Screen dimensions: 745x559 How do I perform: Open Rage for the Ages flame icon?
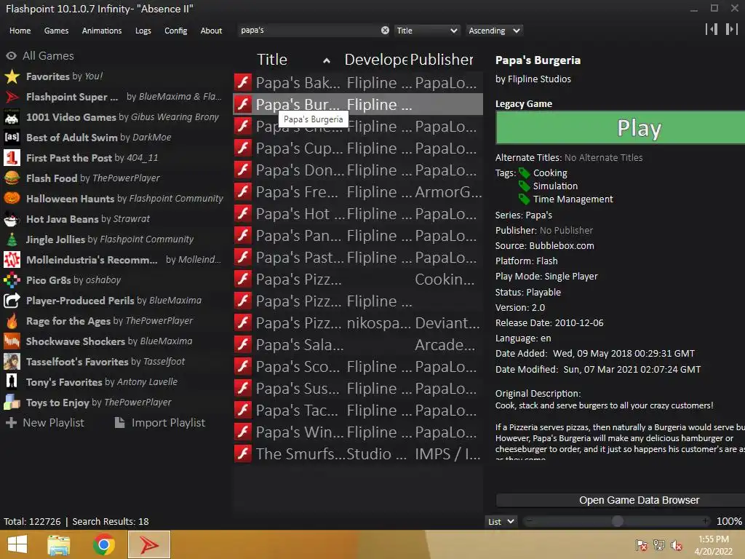(x=12, y=321)
